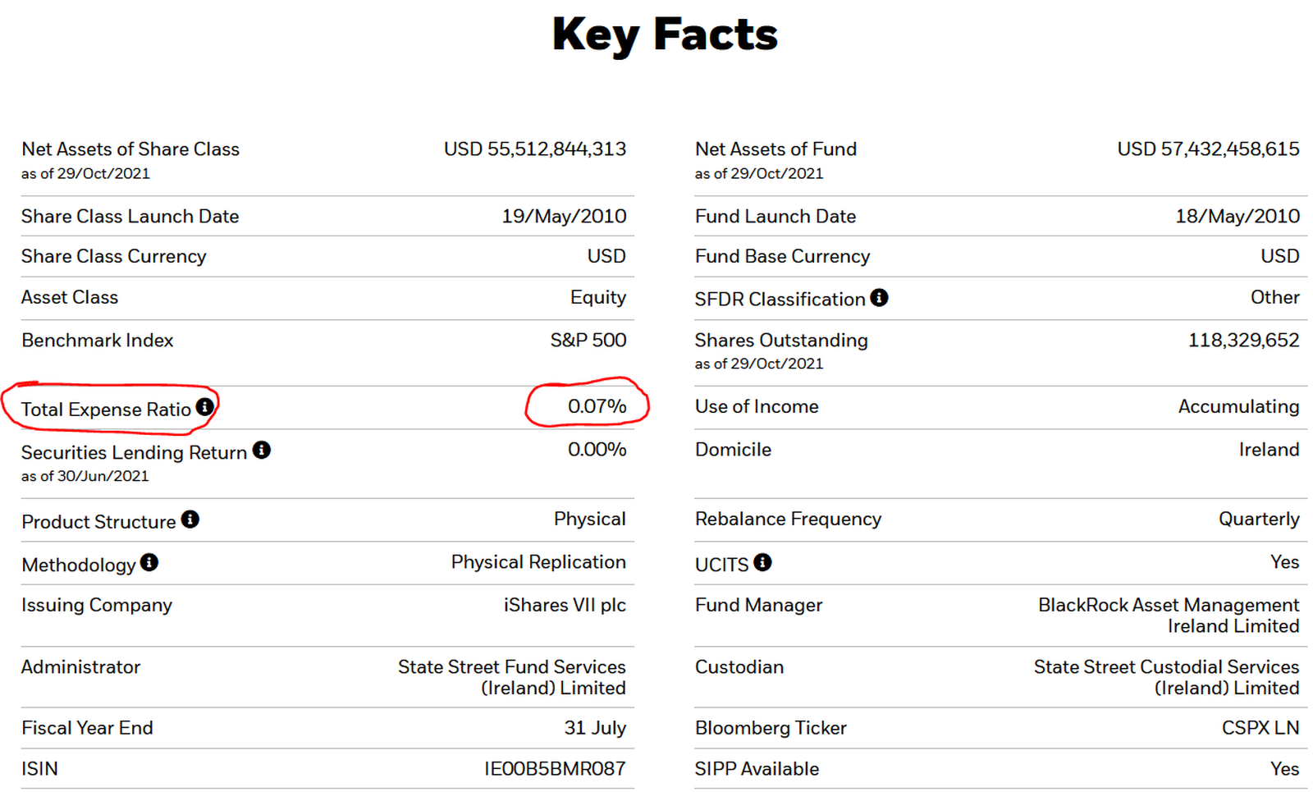Select the Yes value for UCITS
The image size is (1313, 792).
(x=1285, y=562)
